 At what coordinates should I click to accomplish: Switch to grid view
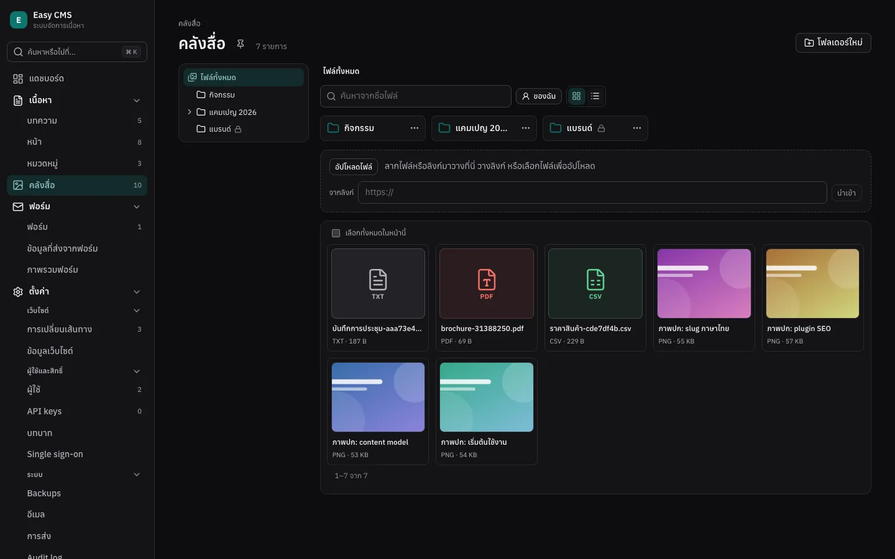pyautogui.click(x=577, y=96)
